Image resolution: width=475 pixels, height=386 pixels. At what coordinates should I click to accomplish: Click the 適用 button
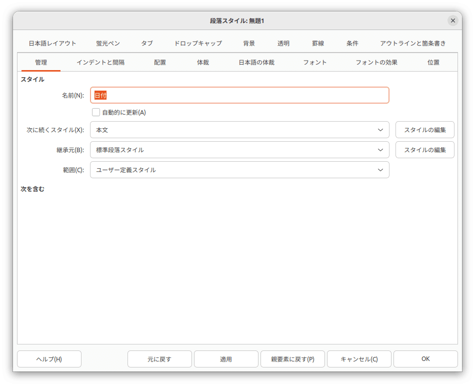(226, 359)
